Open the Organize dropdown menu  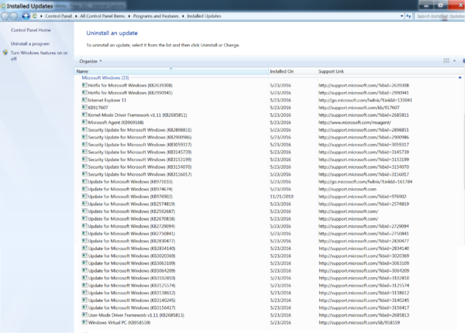[91, 61]
